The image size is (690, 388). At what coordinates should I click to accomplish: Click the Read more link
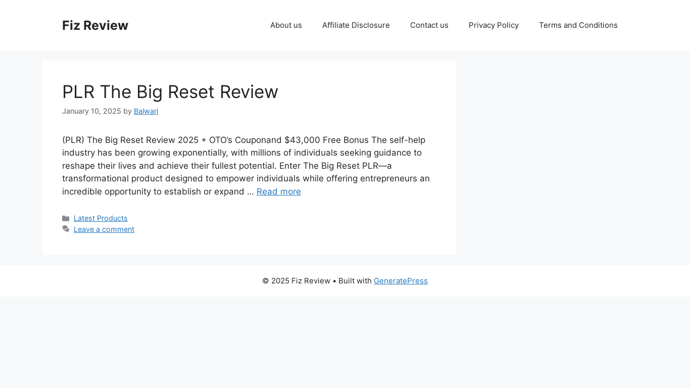coord(279,191)
